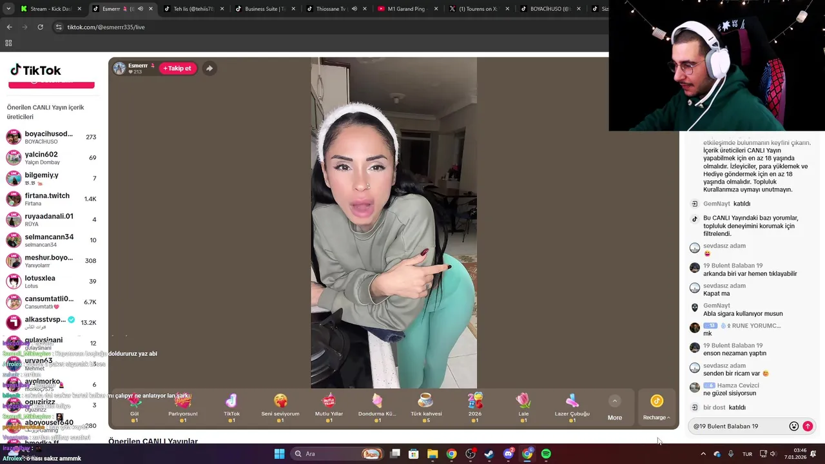
Task: Click the share arrow next to Takip et
Action: coord(209,68)
